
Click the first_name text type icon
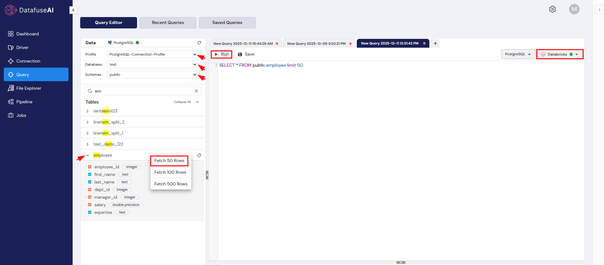pos(90,174)
